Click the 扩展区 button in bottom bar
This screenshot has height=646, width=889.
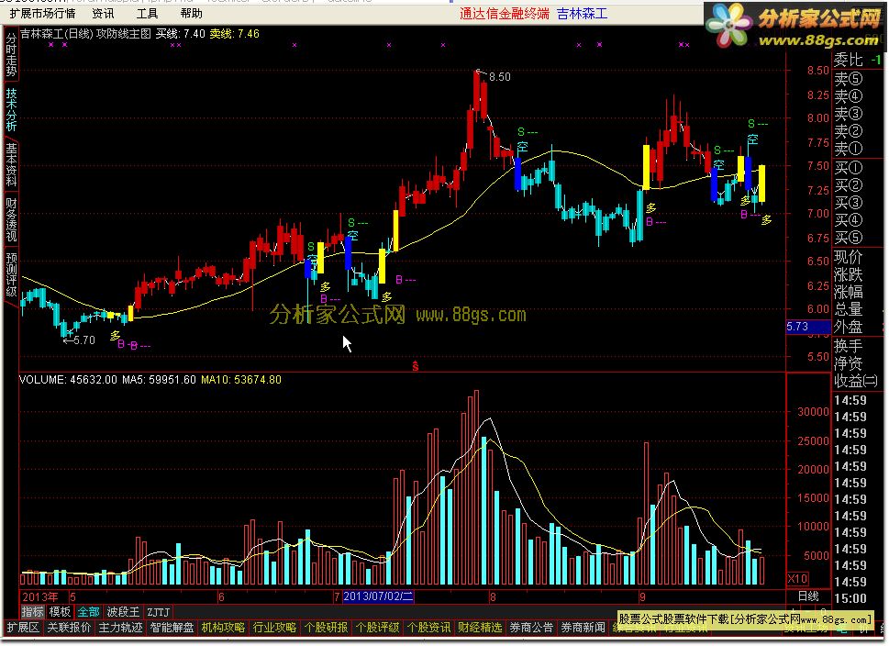23,628
